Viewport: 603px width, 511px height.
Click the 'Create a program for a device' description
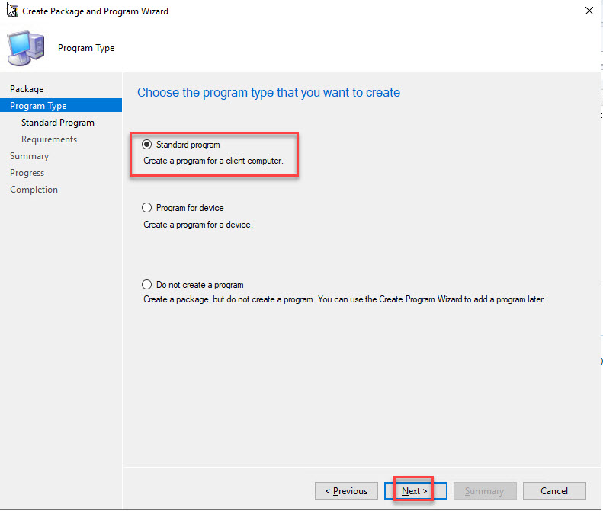(x=197, y=225)
